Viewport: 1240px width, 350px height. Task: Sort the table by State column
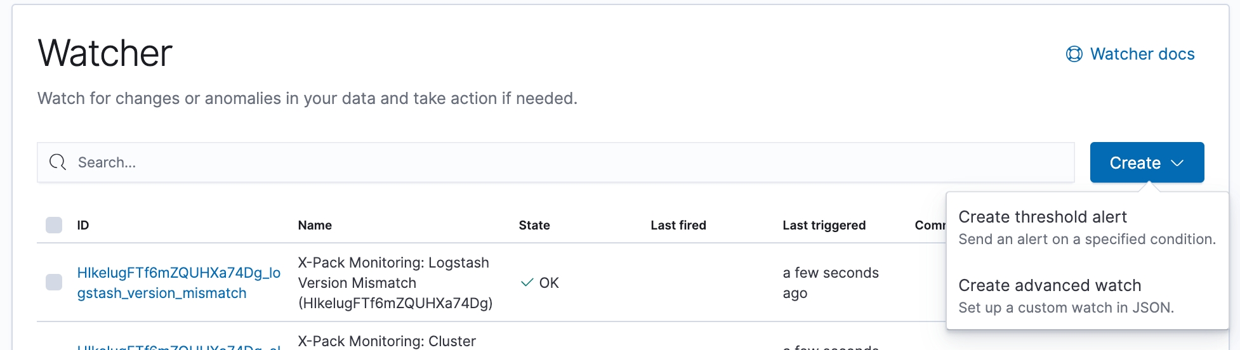tap(534, 225)
